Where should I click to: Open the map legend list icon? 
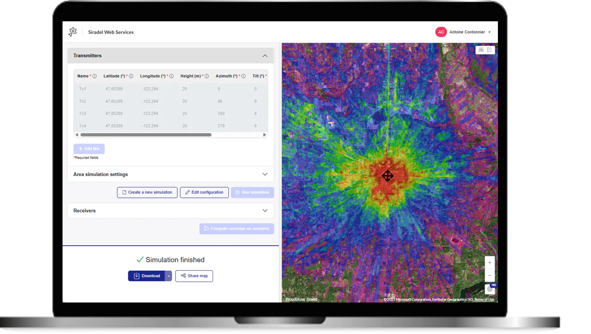click(x=490, y=50)
